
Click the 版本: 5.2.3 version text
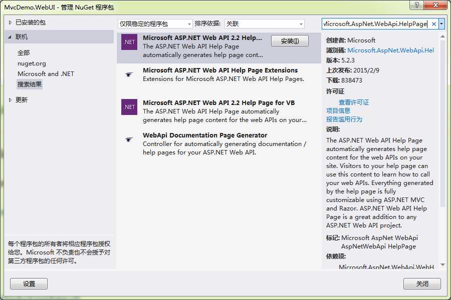340,60
